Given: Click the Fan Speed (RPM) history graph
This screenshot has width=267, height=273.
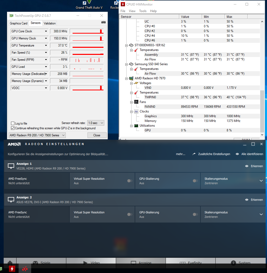Looking at the screenshot, I should point(87,60).
